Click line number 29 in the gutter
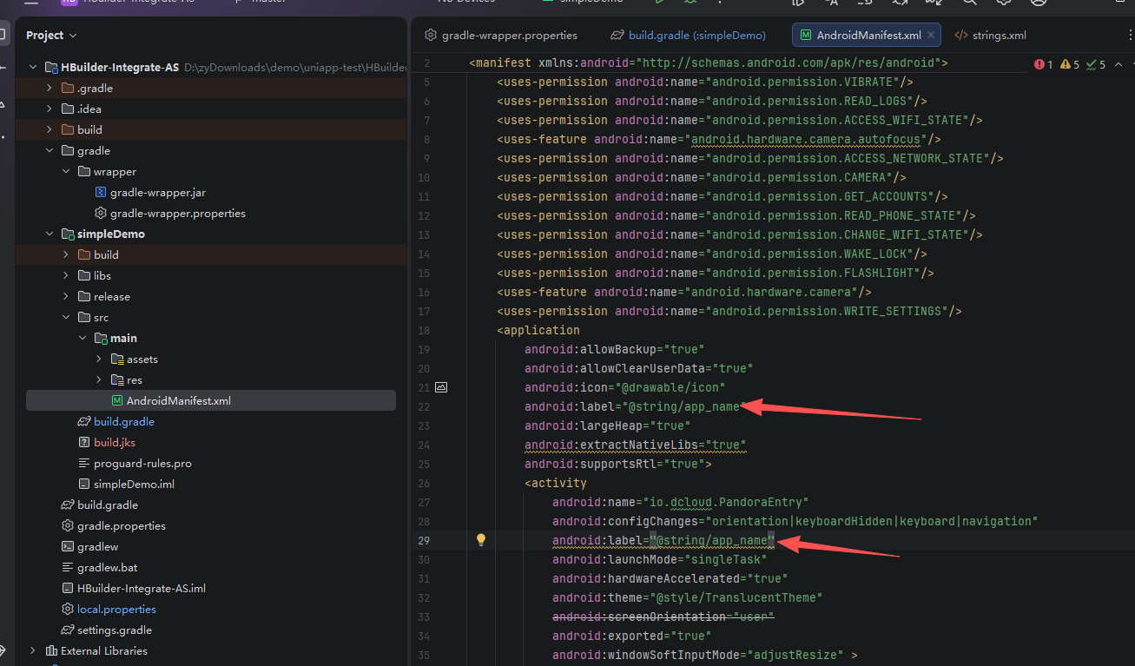Screen dimensions: 1135x666 pos(424,540)
